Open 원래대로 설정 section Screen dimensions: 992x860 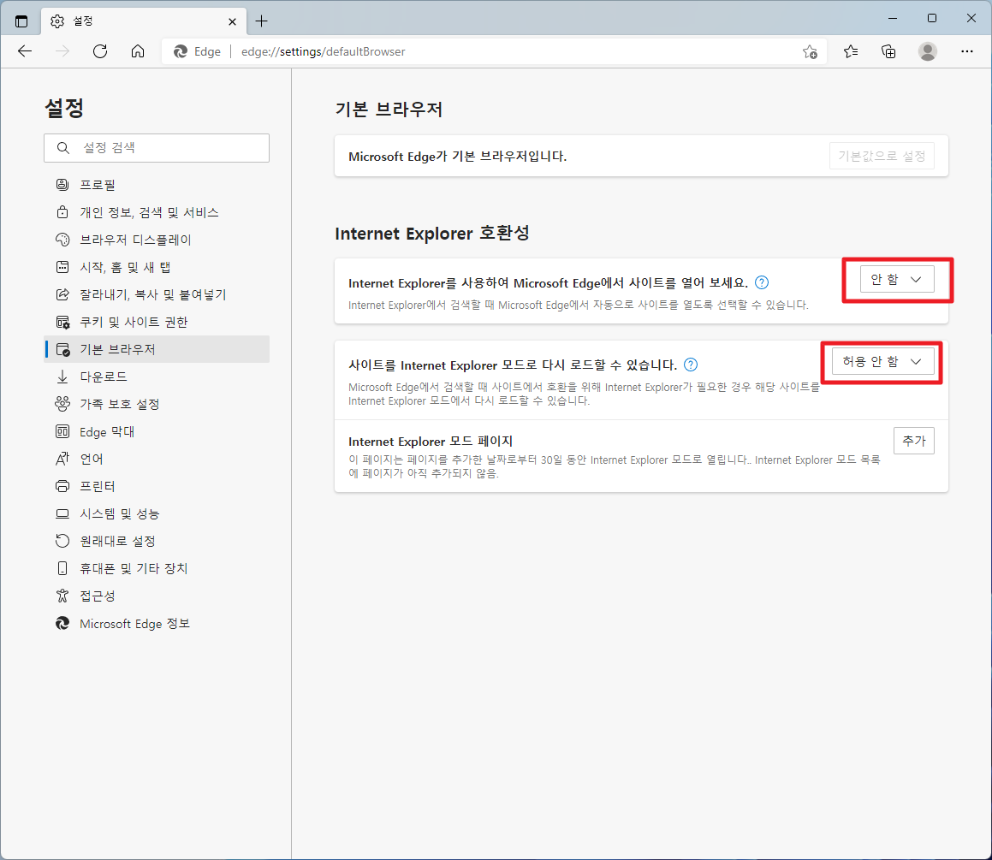click(157, 542)
